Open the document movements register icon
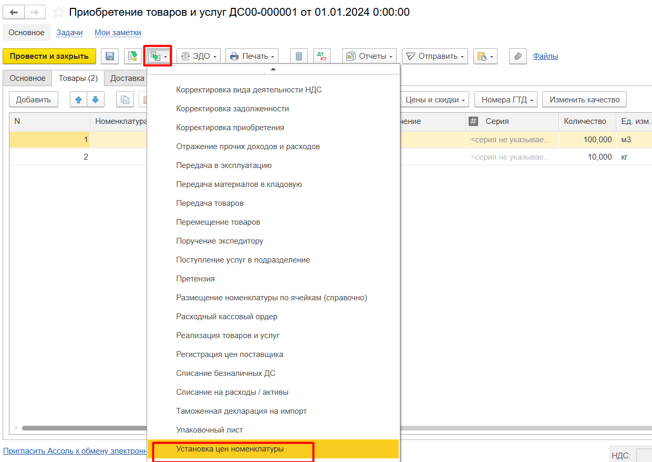652x462 pixels. [299, 56]
